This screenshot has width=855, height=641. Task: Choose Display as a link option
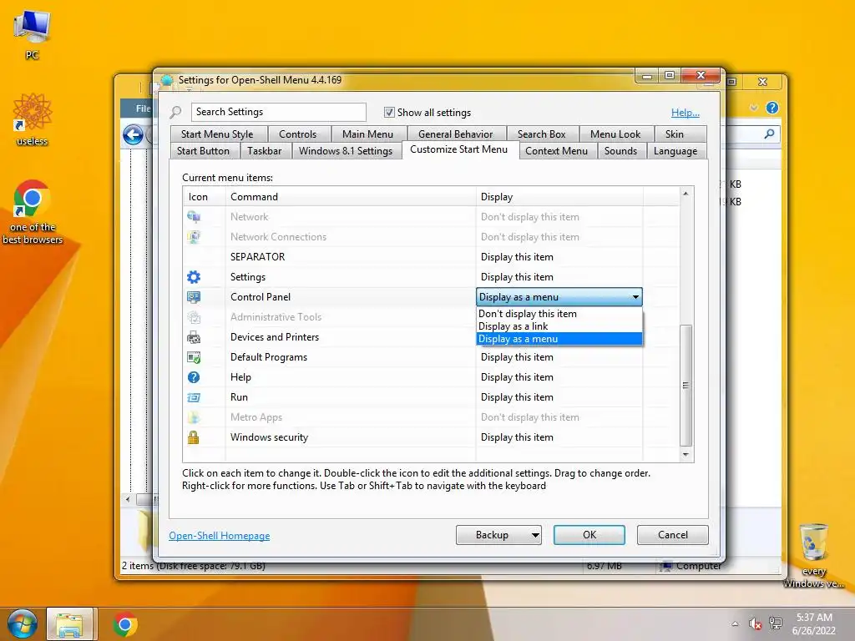559,326
